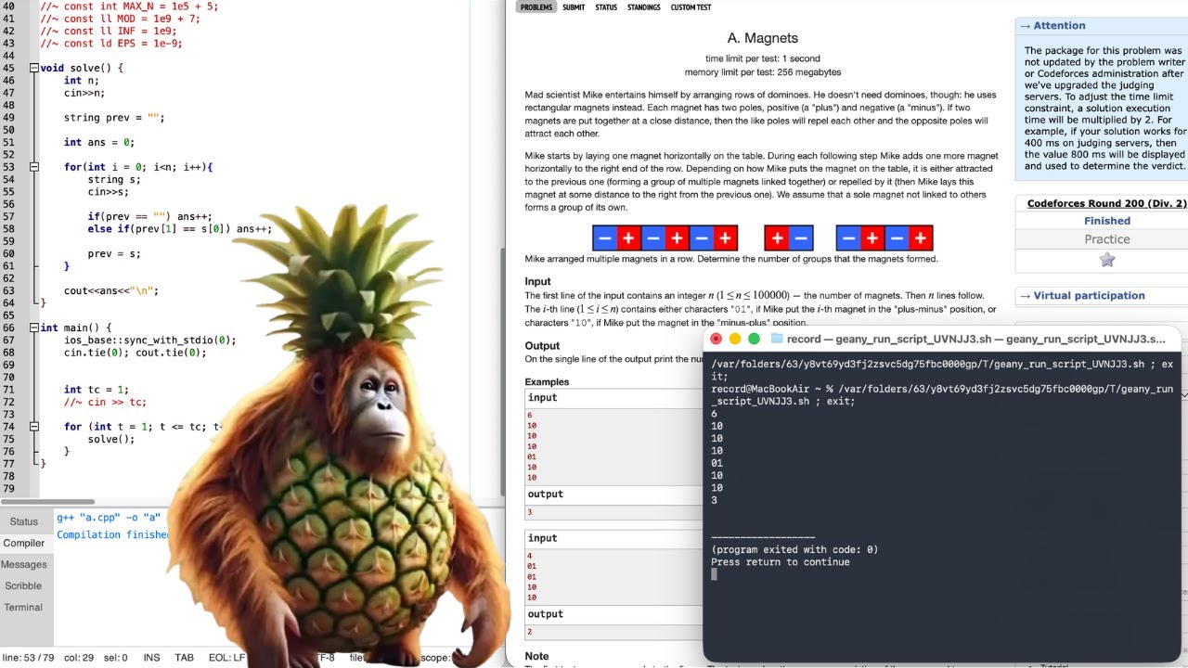The image size is (1188, 668).
Task: Click 'memory limit per test: 256 megabytes' text
Action: click(x=762, y=71)
